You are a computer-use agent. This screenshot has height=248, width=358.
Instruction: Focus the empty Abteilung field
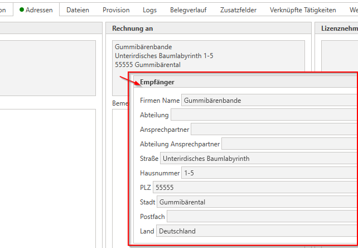[262, 115]
